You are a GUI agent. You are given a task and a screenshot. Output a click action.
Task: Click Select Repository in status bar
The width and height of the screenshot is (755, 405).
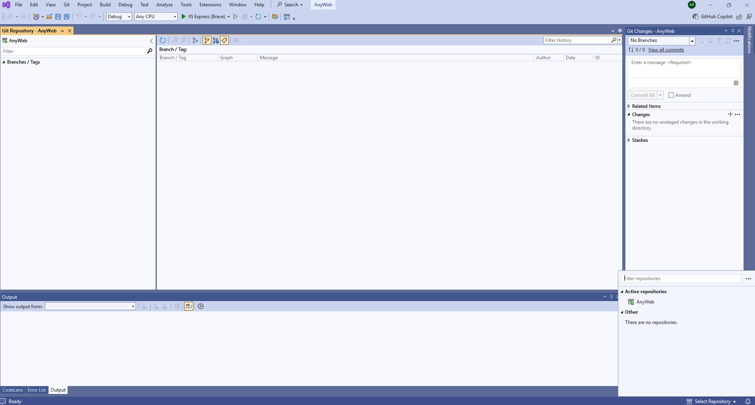tap(711, 401)
